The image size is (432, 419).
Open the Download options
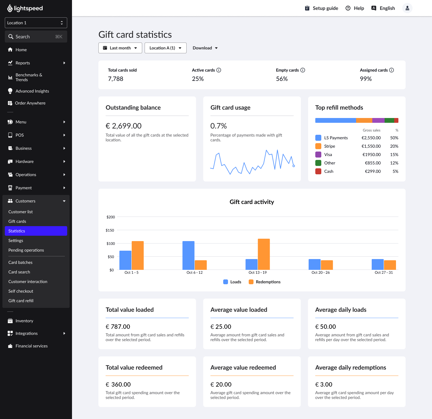point(205,48)
